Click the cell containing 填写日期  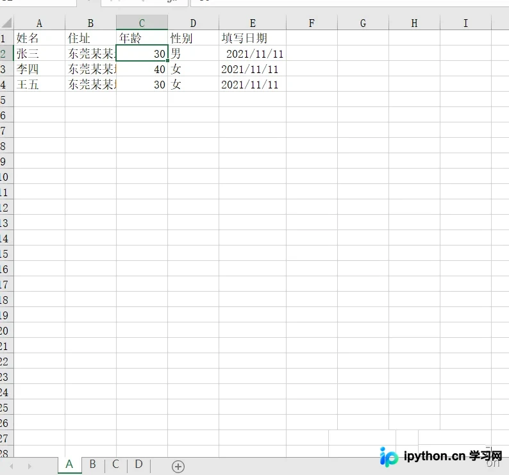tap(253, 38)
